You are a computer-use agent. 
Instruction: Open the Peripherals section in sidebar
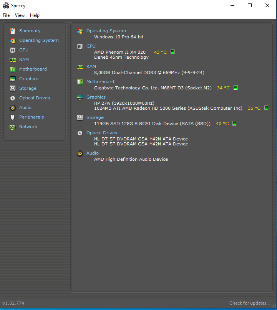(x=31, y=117)
